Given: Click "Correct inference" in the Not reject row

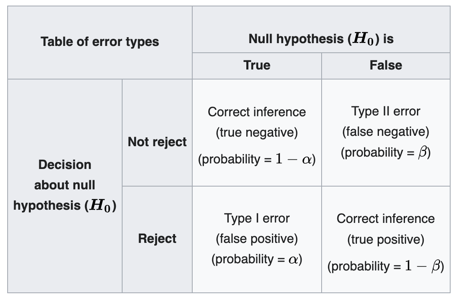Looking at the screenshot, I should click(257, 112).
